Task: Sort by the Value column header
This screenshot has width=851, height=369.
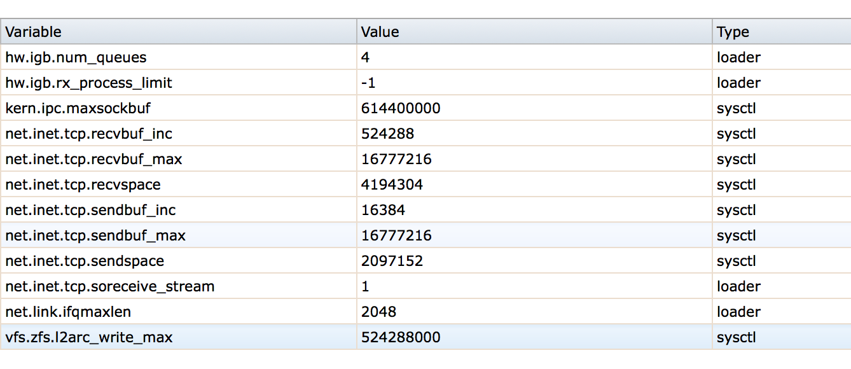Action: (x=534, y=32)
